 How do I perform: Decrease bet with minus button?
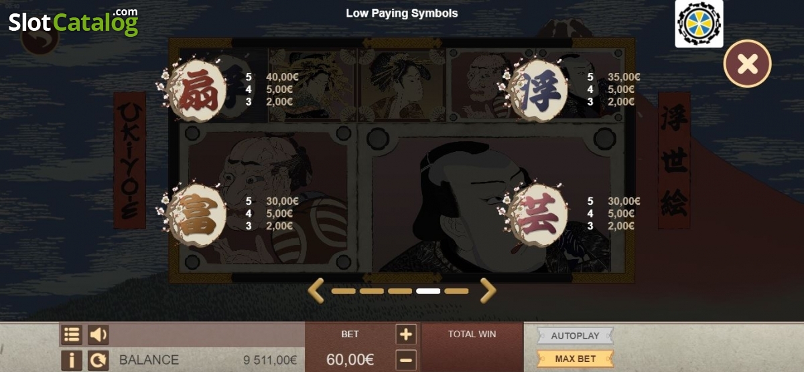click(406, 360)
